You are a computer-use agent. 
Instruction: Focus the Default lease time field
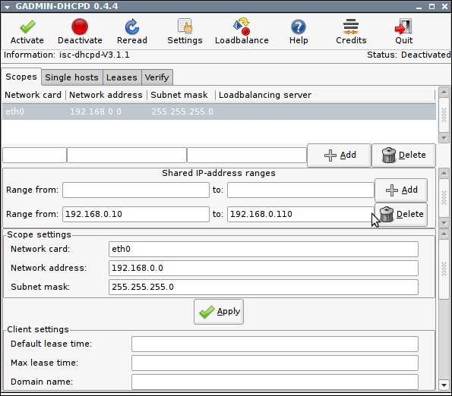pyautogui.click(x=275, y=344)
